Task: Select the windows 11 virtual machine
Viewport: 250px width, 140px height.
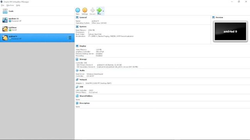Action: click(x=37, y=20)
